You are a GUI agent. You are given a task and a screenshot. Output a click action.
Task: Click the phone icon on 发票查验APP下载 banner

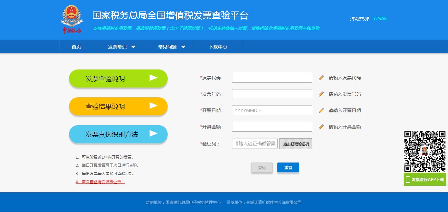[407, 179]
